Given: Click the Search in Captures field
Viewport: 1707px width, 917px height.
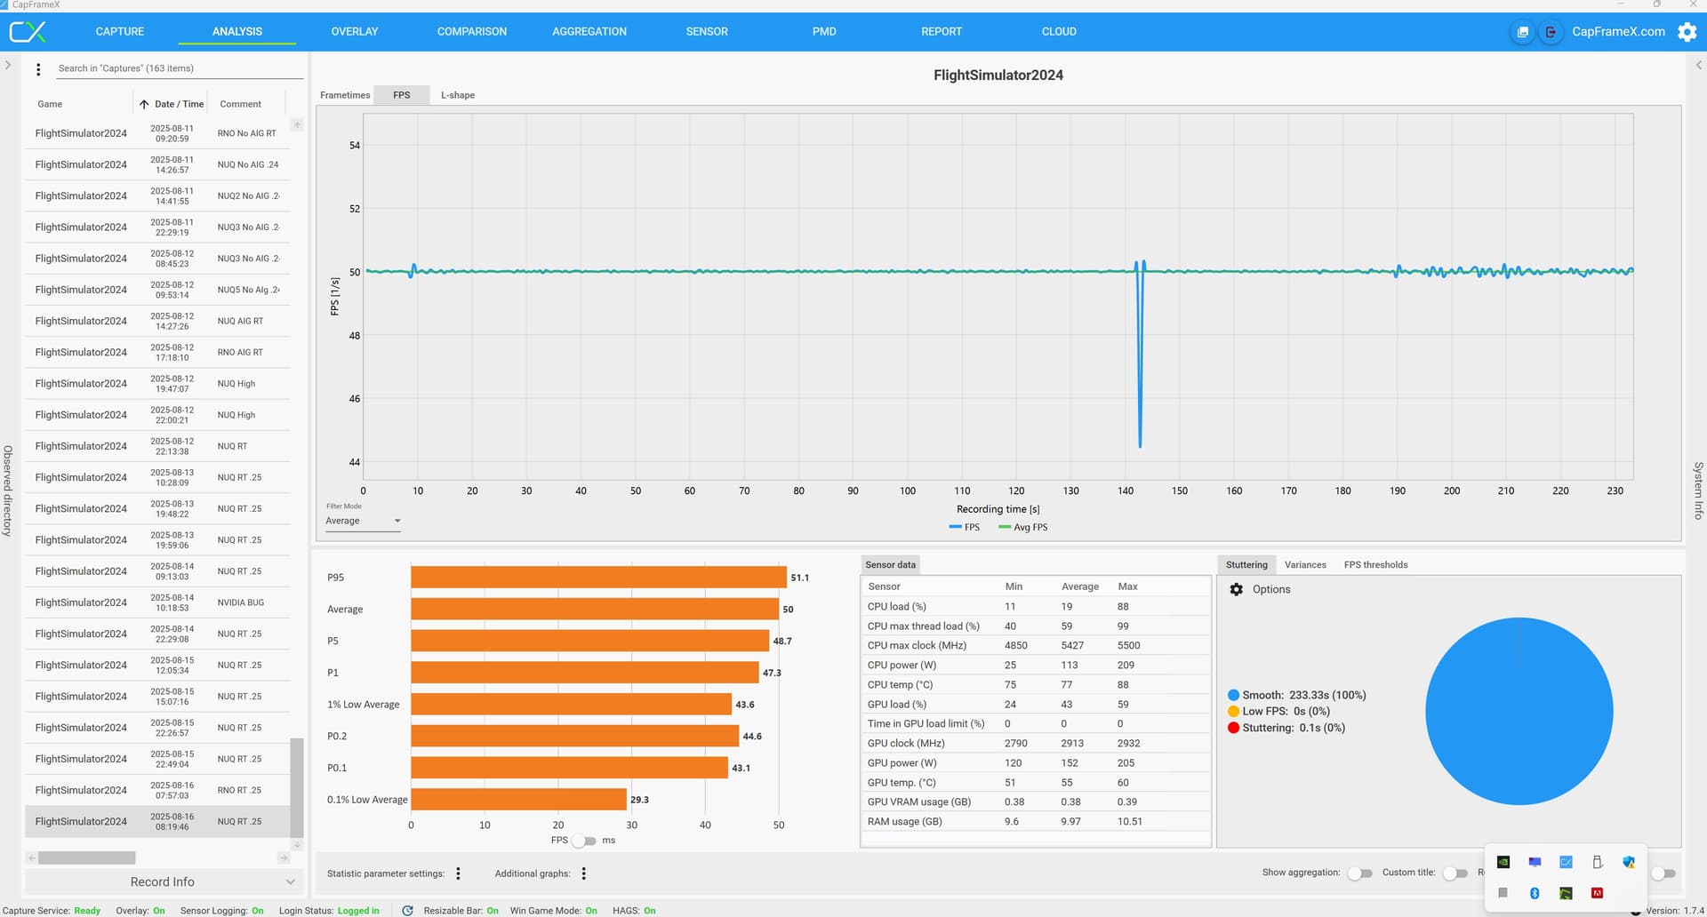Looking at the screenshot, I should point(178,68).
